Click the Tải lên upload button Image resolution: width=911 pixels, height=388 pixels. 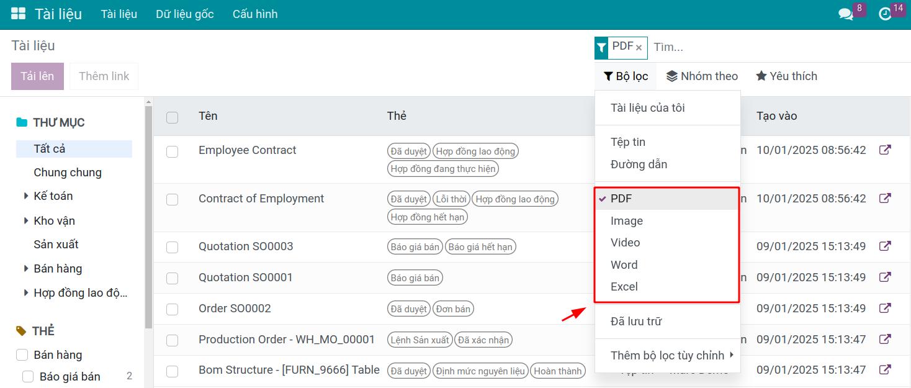pos(37,76)
